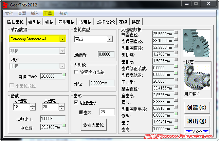Click the spur gear preview image
The height and width of the screenshot is (141, 219).
tap(197, 43)
